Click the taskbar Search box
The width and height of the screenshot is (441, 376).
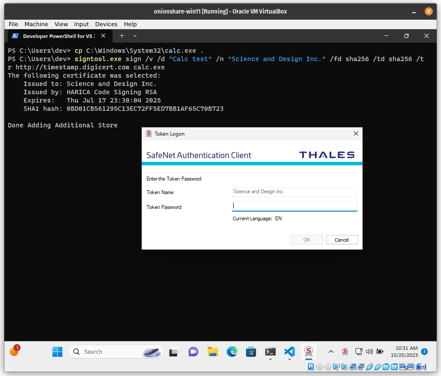point(116,352)
